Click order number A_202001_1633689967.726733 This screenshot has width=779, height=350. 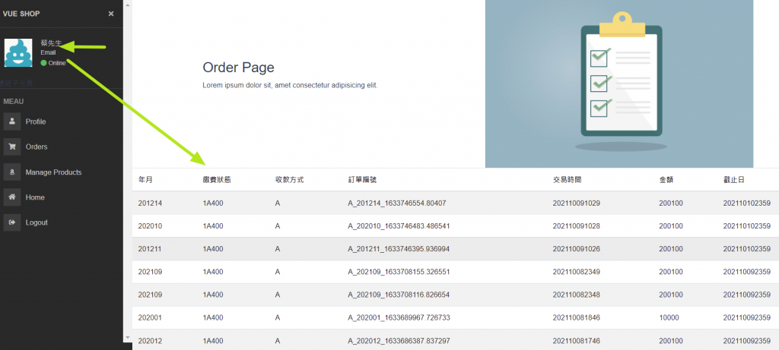pos(399,317)
